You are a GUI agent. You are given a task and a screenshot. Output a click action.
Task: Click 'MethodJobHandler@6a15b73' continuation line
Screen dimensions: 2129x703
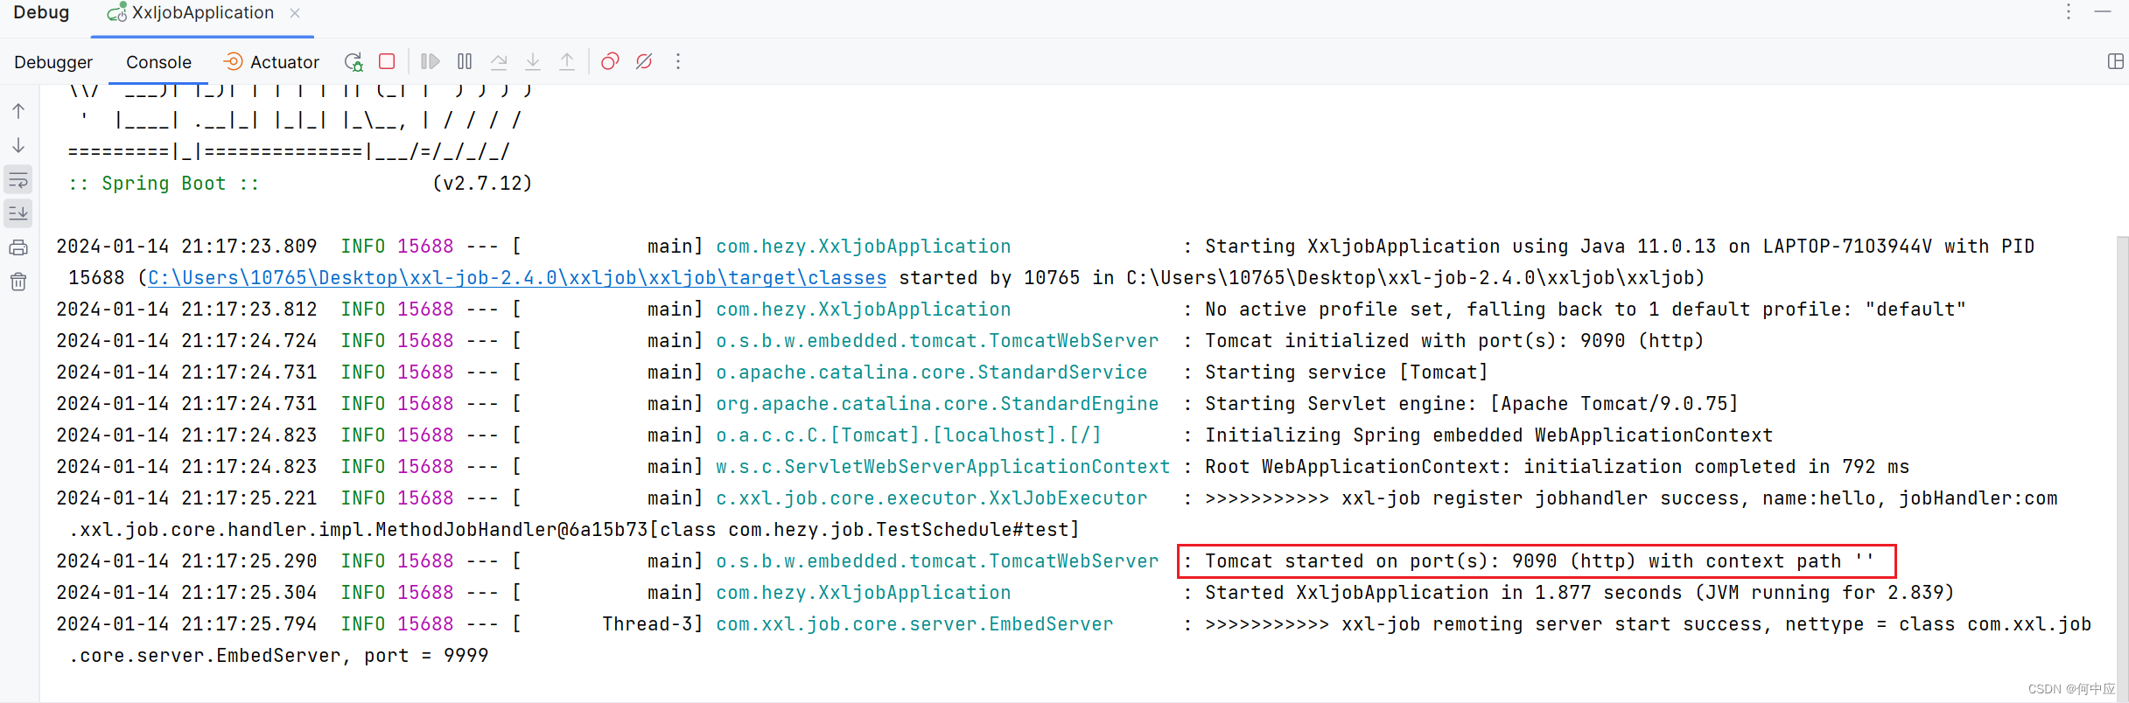click(574, 530)
